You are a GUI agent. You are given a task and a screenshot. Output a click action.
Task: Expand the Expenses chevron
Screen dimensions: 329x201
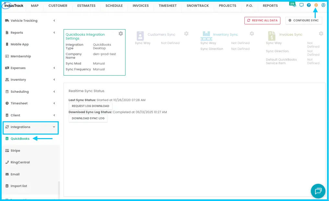pos(54,68)
